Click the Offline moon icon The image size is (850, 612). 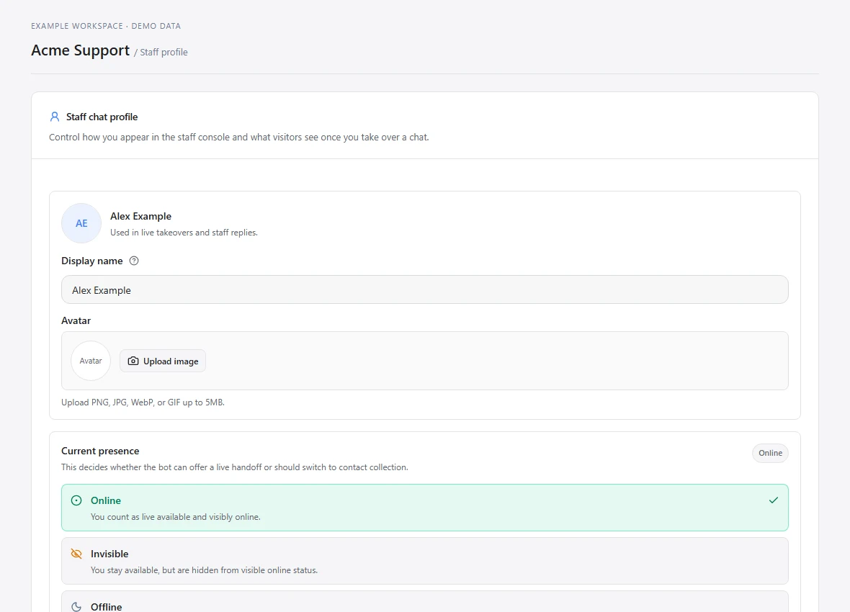click(76, 606)
